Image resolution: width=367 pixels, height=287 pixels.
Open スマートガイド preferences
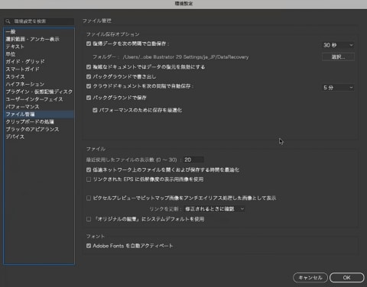click(39, 69)
